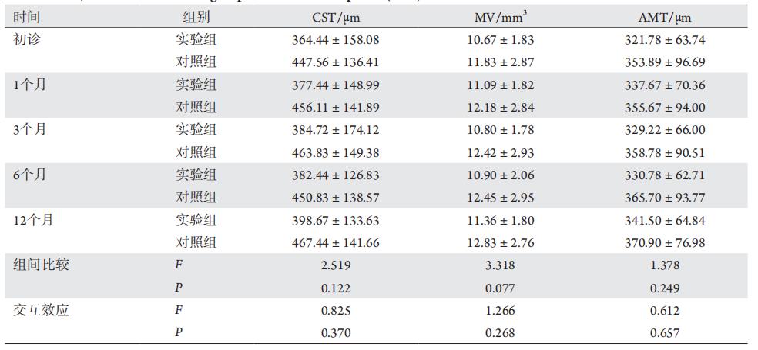Click the MV/mm³ column header

pos(505,17)
